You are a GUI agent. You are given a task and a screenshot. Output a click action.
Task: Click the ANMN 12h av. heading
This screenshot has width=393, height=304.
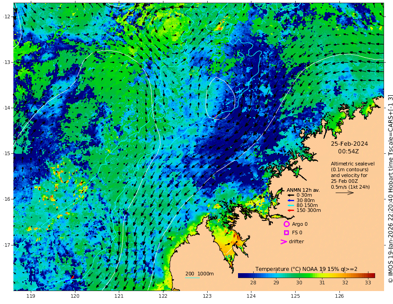tap(303, 190)
